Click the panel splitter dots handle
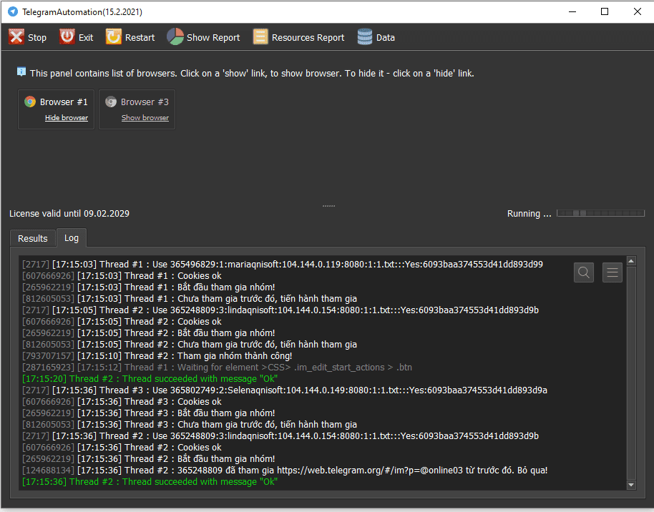Viewport: 654px width, 512px height. click(x=328, y=206)
